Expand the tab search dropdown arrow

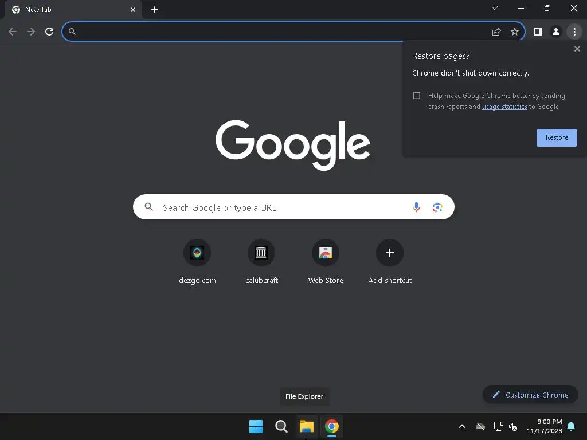[495, 8]
